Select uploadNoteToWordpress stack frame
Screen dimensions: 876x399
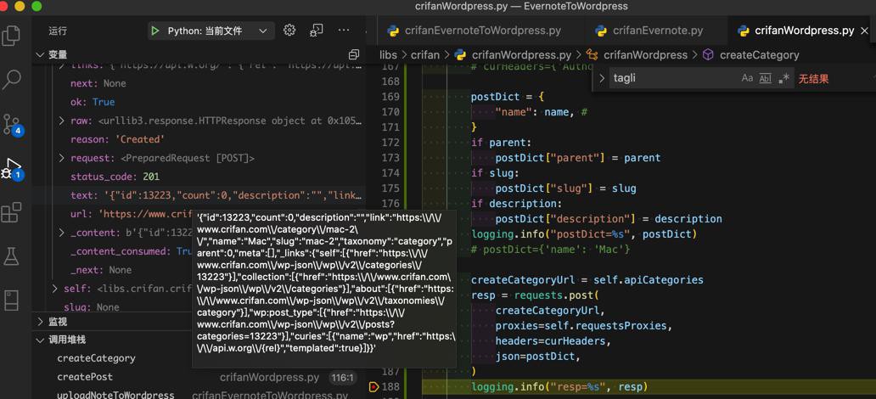pos(115,395)
